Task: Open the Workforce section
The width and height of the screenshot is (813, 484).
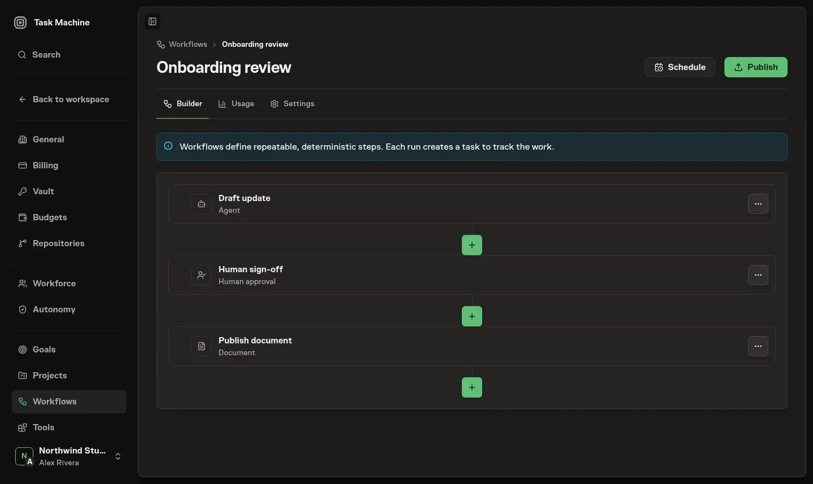Action: 69,284
